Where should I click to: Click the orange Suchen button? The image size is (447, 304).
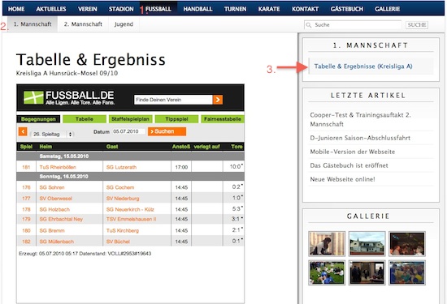[x=167, y=131]
